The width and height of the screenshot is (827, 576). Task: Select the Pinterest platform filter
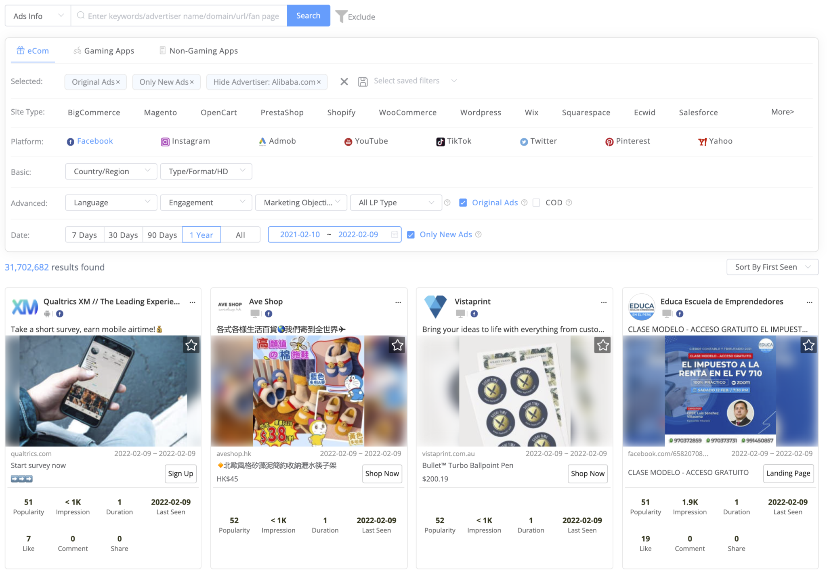(628, 141)
